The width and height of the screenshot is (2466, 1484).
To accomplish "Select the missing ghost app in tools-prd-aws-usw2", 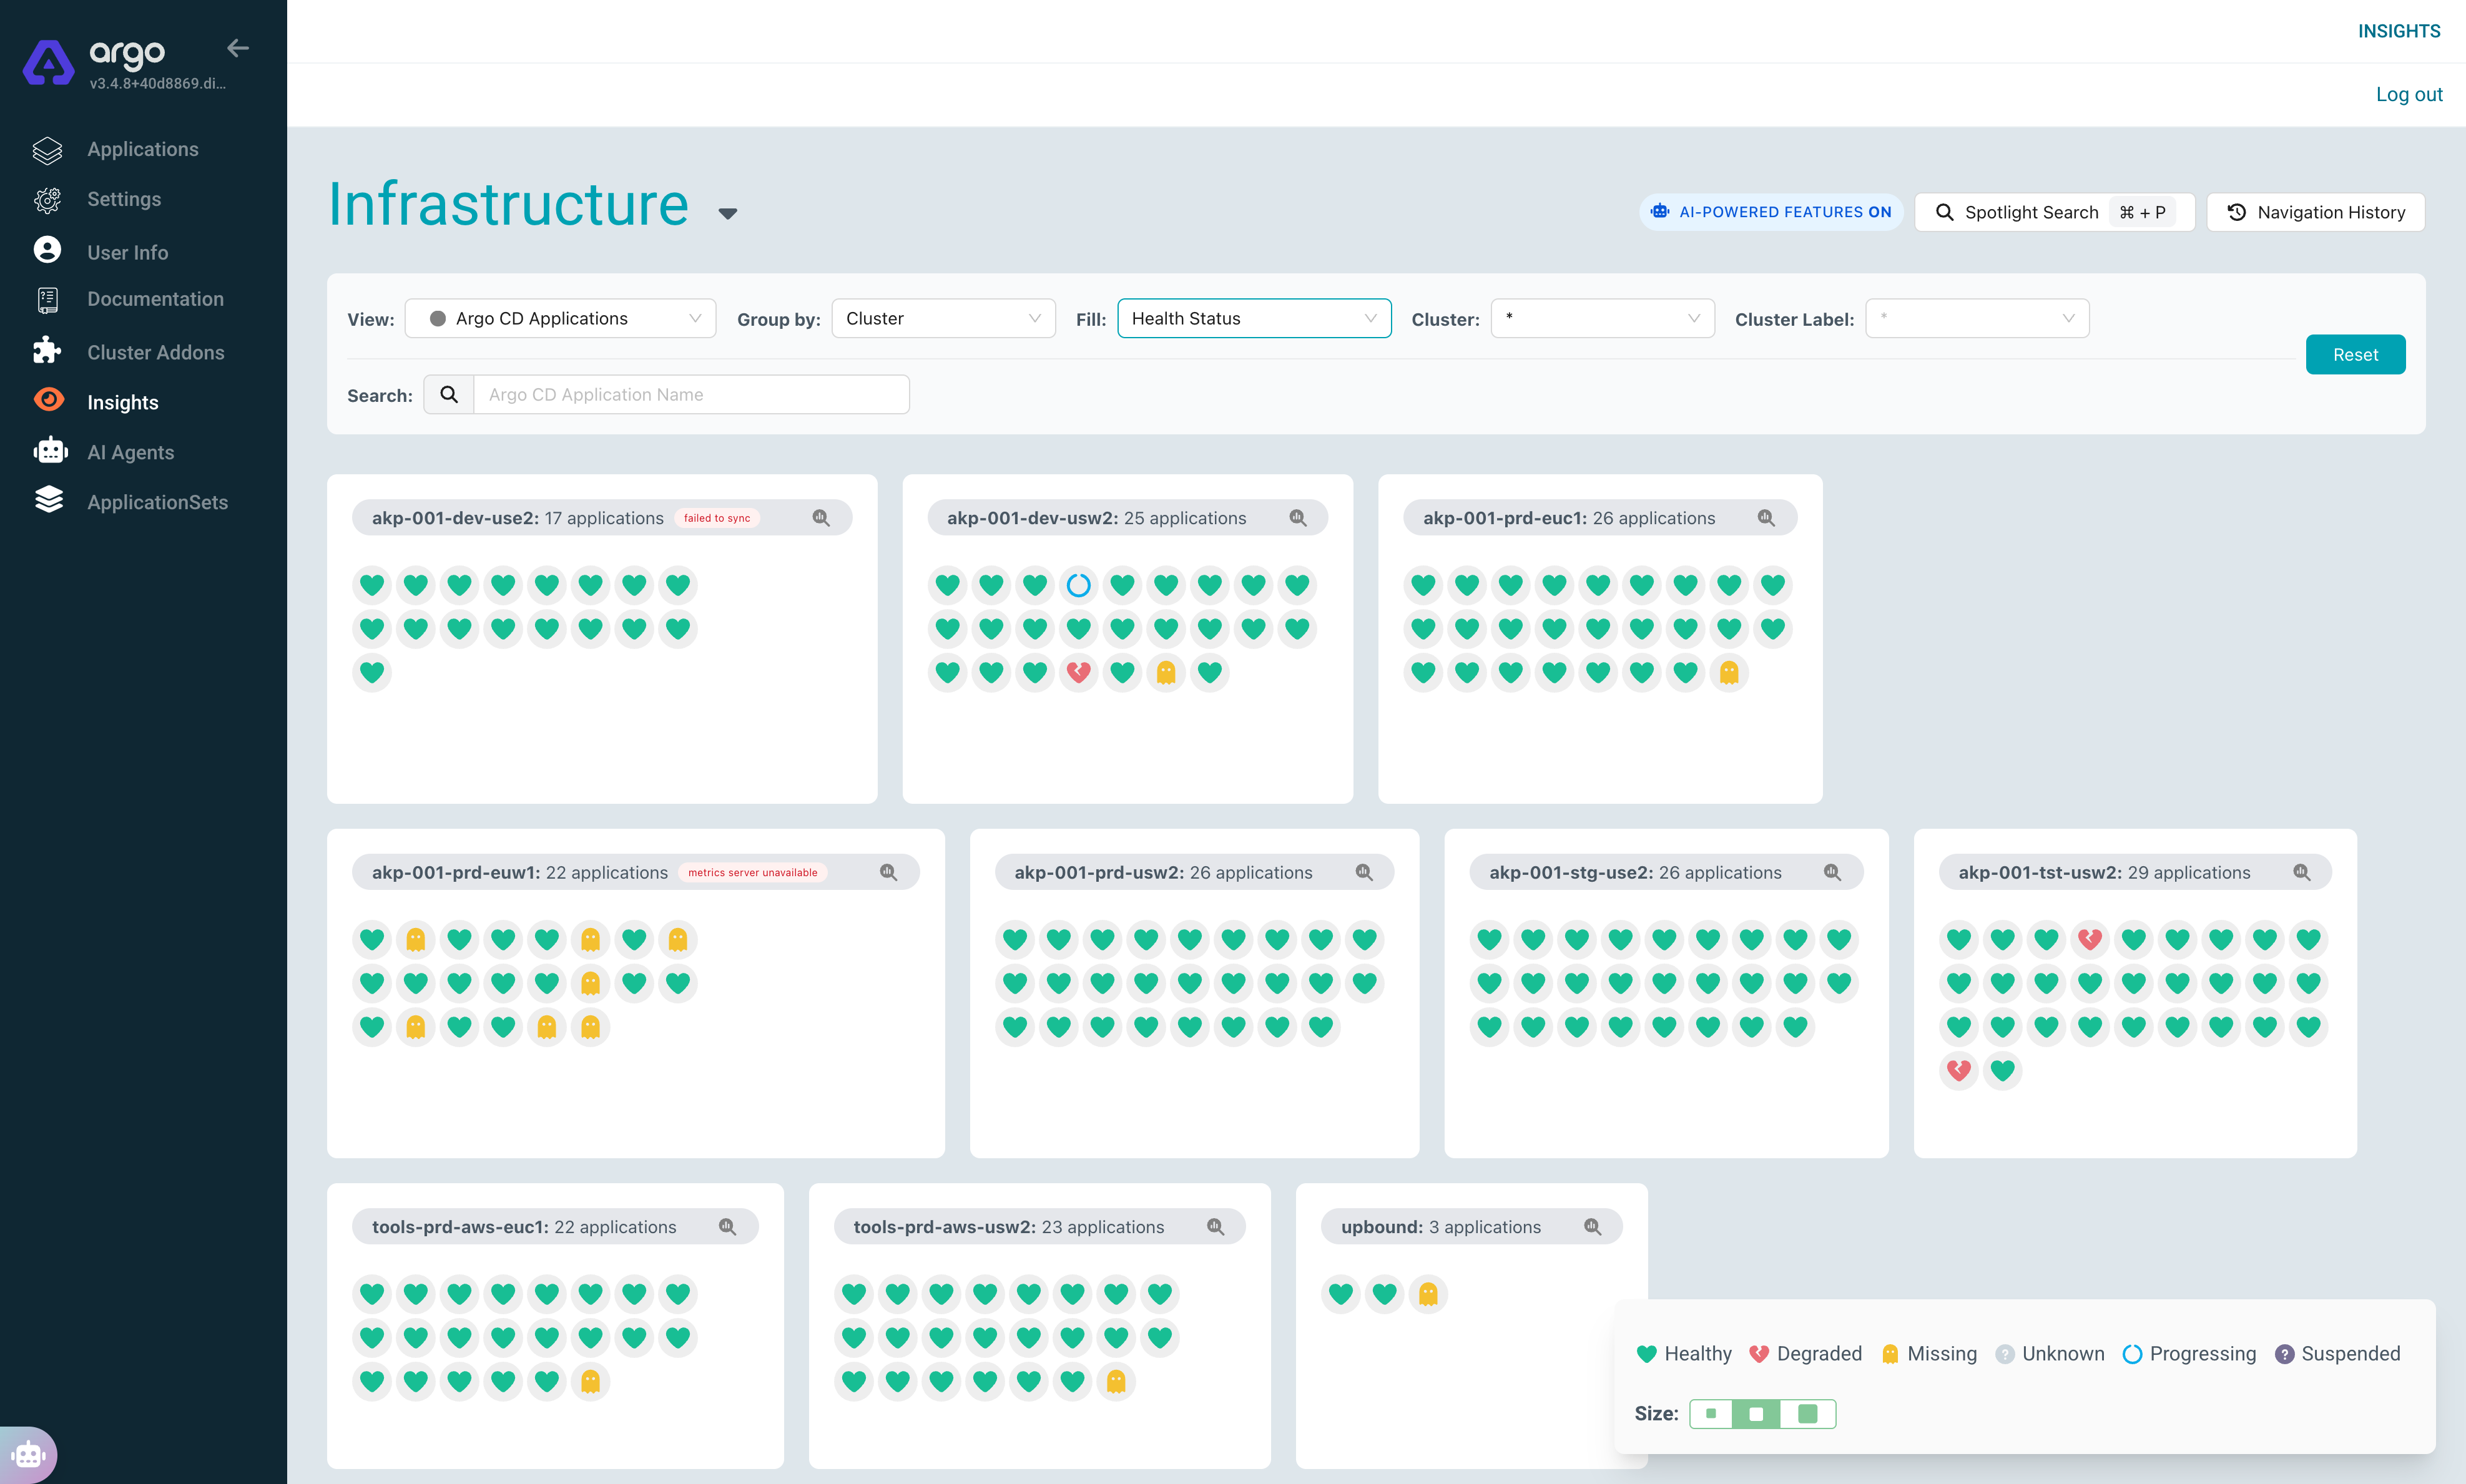I will point(1116,1381).
